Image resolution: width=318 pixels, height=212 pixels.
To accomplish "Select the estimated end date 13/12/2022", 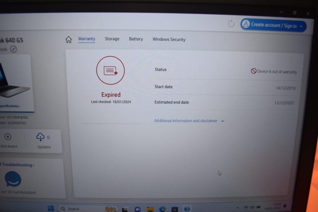I will click(284, 103).
